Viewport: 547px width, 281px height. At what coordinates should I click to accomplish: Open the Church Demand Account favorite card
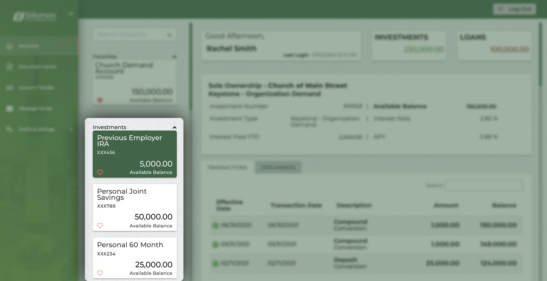click(x=134, y=82)
